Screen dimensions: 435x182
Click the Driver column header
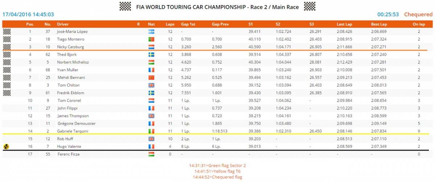tap(63, 24)
